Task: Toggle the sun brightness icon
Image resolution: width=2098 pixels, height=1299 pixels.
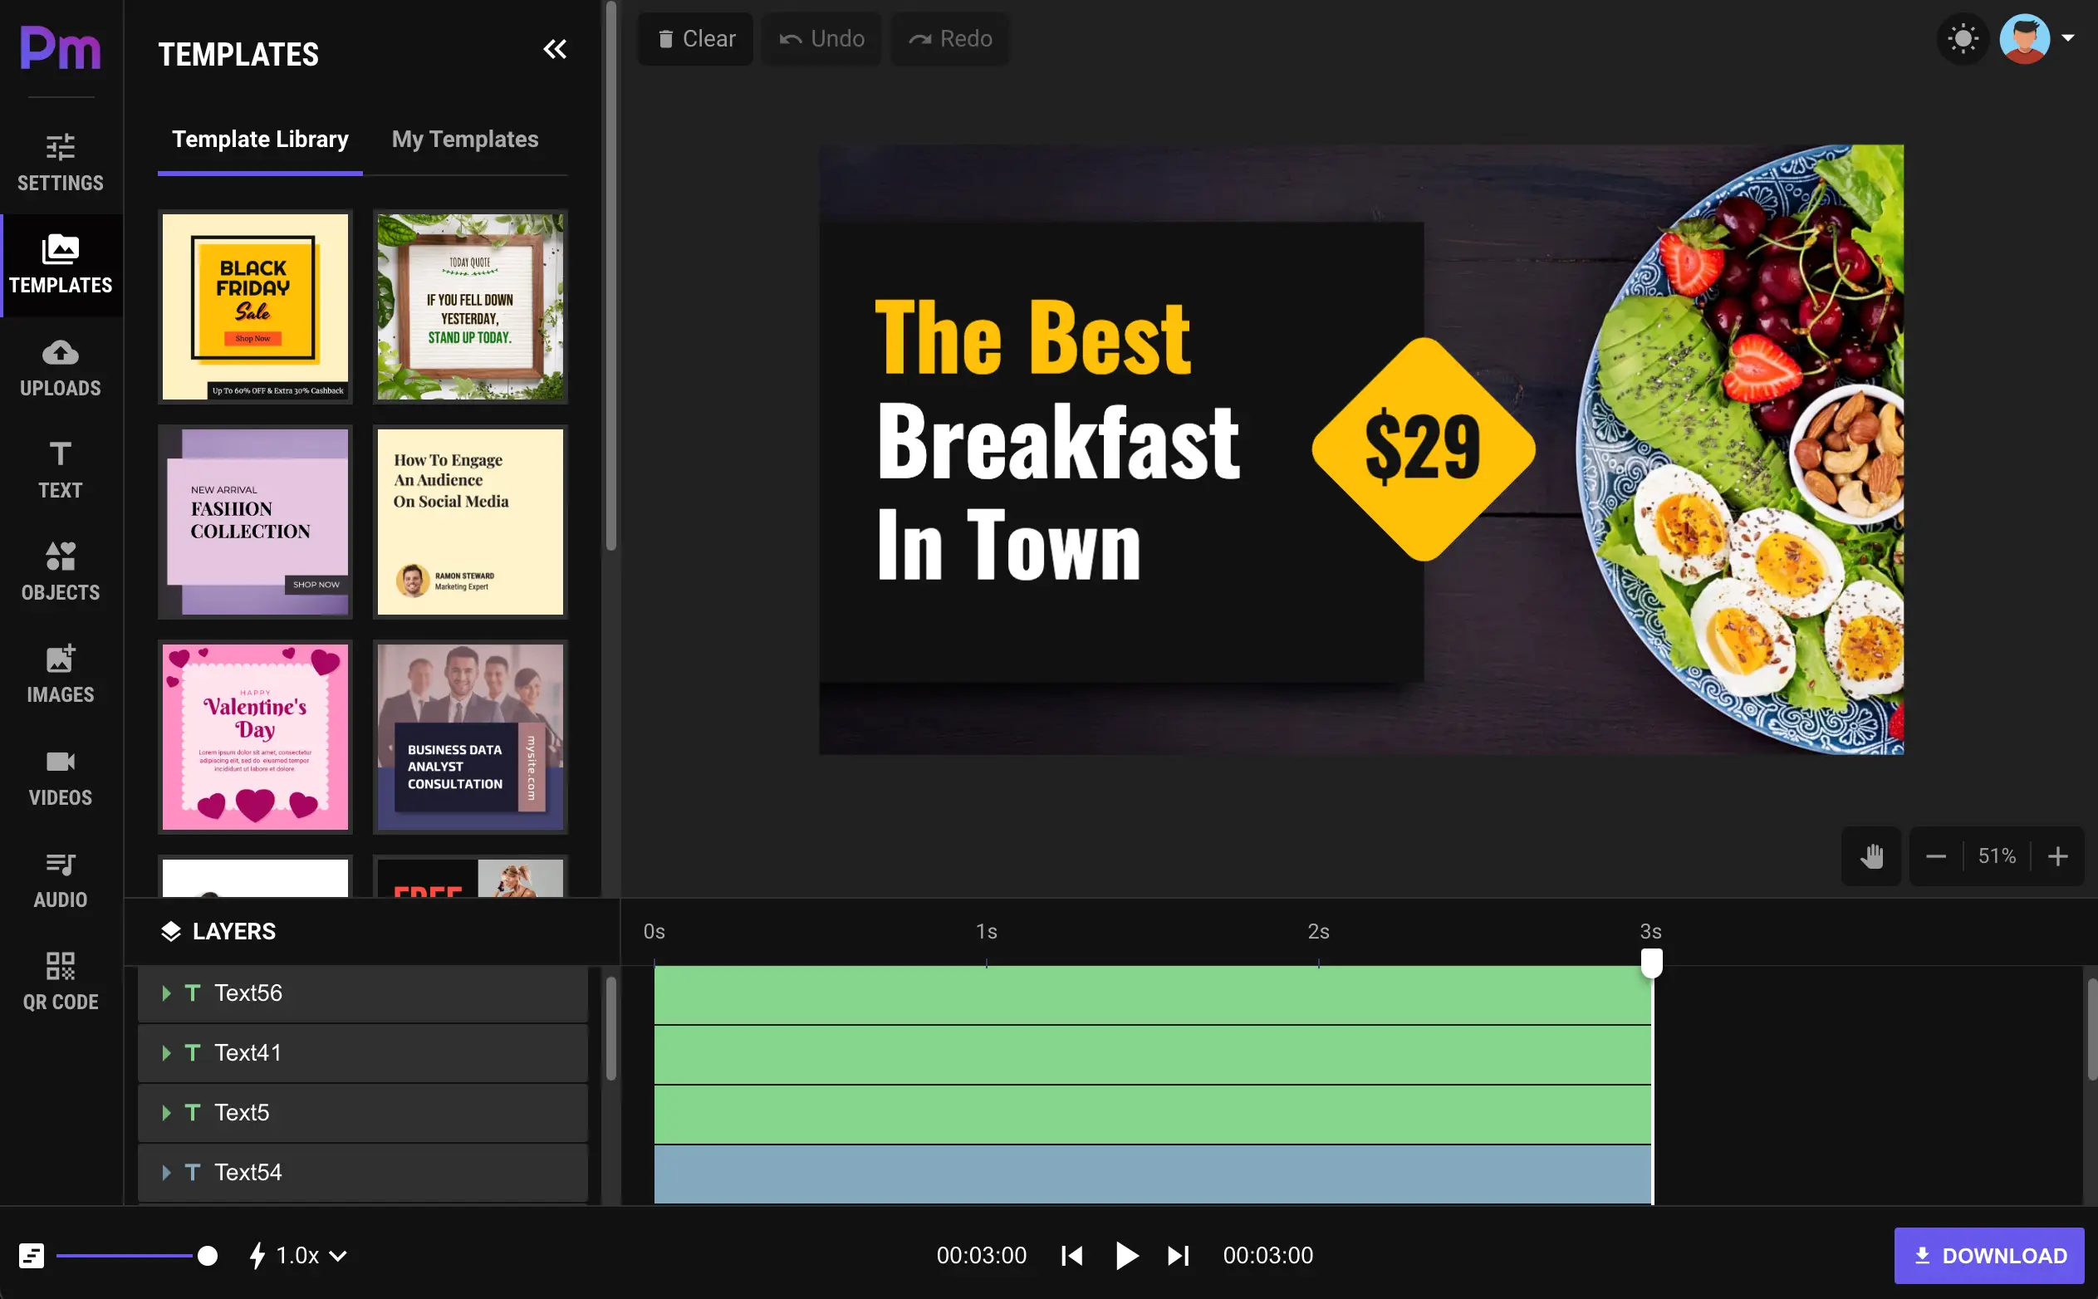Action: coord(1963,37)
